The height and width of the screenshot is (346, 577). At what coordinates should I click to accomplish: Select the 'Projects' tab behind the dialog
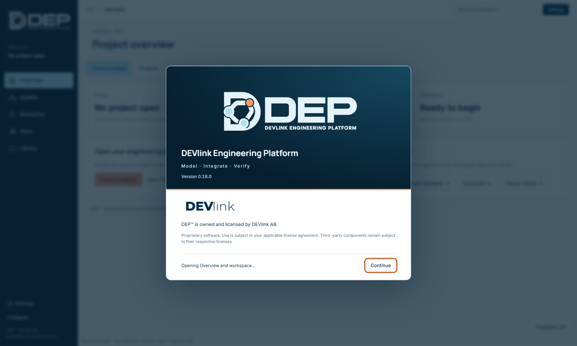(x=149, y=68)
